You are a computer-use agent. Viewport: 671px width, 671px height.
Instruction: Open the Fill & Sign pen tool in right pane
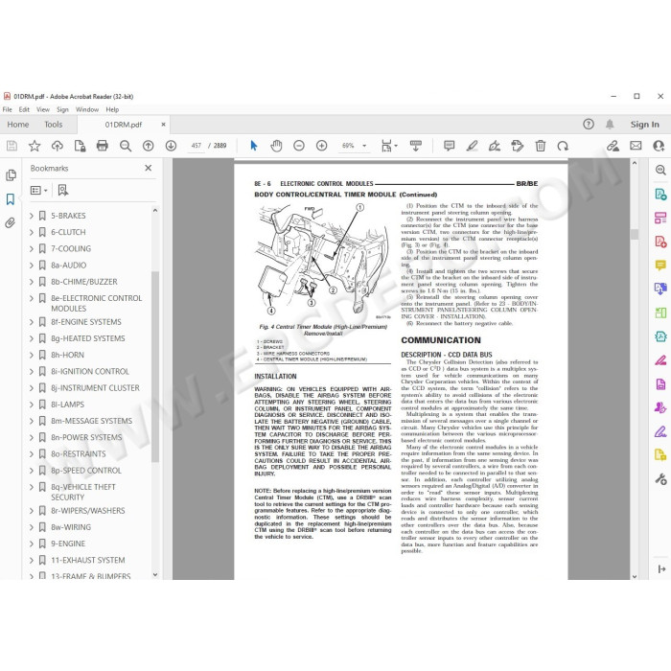pyautogui.click(x=660, y=431)
